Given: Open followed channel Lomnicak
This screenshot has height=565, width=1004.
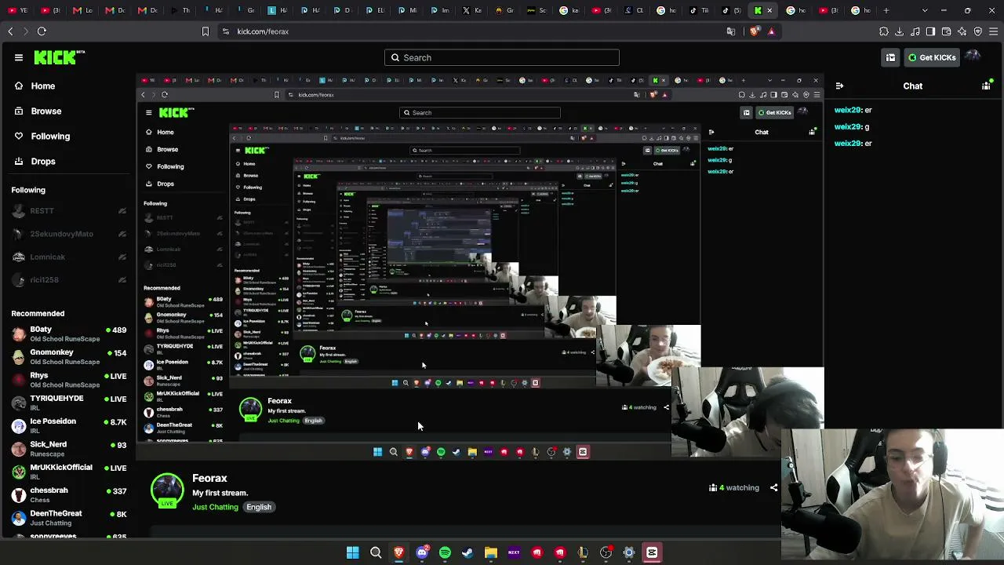Looking at the screenshot, I should point(68,257).
